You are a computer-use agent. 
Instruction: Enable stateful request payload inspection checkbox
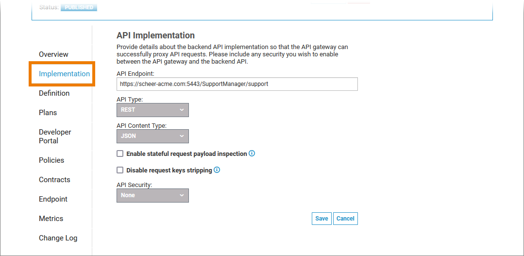point(120,154)
